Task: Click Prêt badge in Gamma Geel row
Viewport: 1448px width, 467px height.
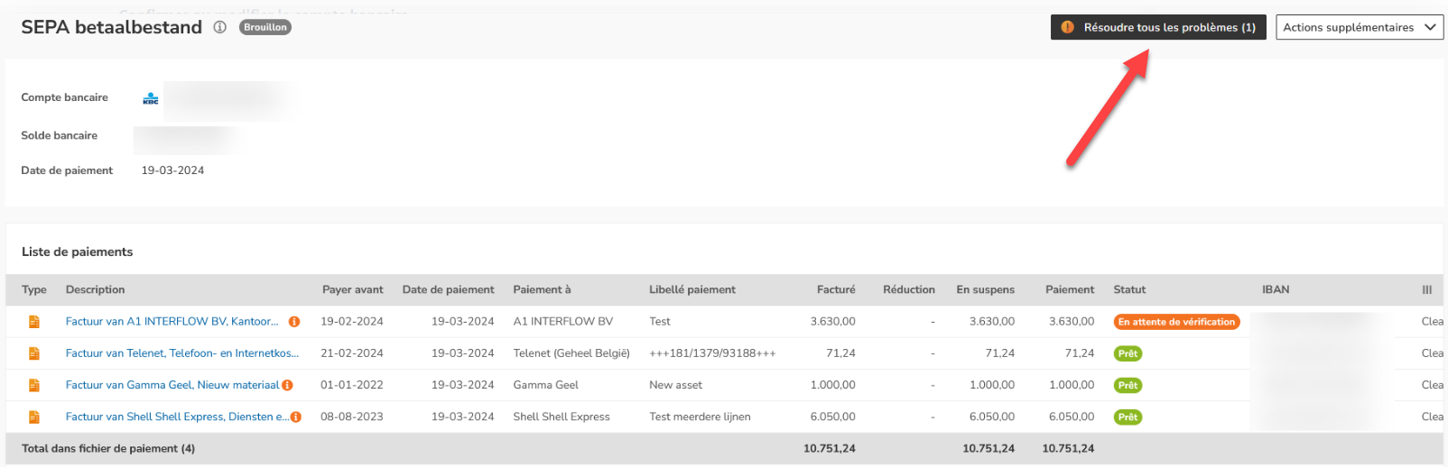Action: pos(1128,385)
